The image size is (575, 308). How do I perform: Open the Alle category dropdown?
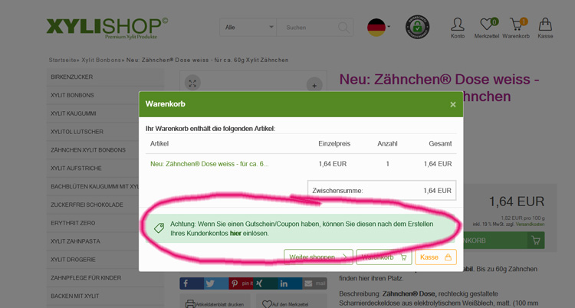tap(248, 28)
